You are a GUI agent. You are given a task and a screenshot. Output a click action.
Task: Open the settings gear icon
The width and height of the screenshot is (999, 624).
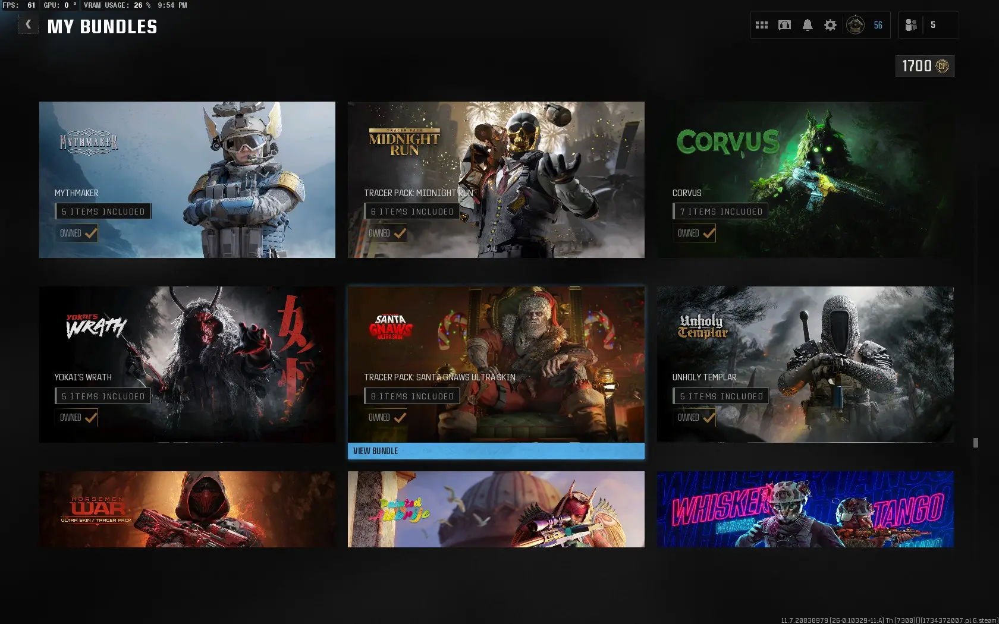click(x=830, y=25)
